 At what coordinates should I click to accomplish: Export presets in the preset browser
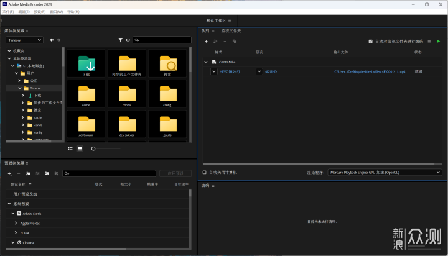pos(56,173)
